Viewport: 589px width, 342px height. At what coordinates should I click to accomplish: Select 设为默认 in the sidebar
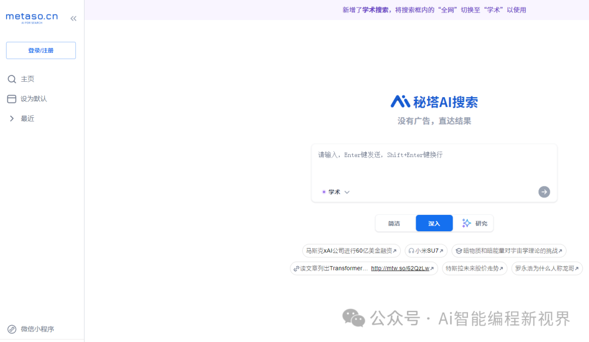pos(33,99)
